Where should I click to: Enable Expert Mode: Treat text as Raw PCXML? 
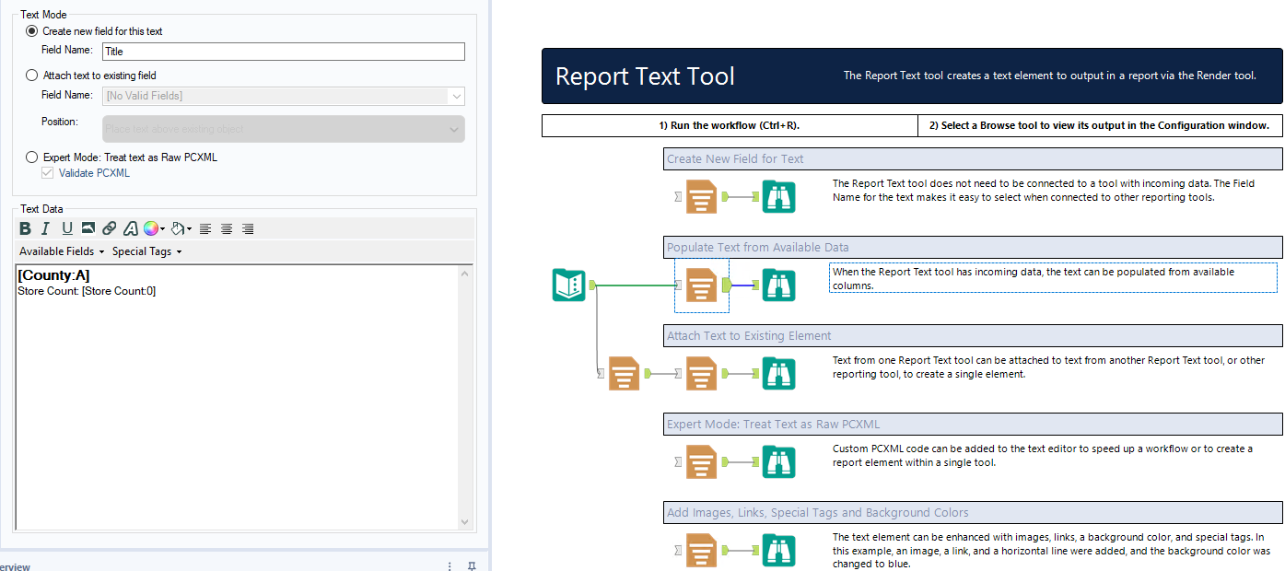pyautogui.click(x=31, y=156)
